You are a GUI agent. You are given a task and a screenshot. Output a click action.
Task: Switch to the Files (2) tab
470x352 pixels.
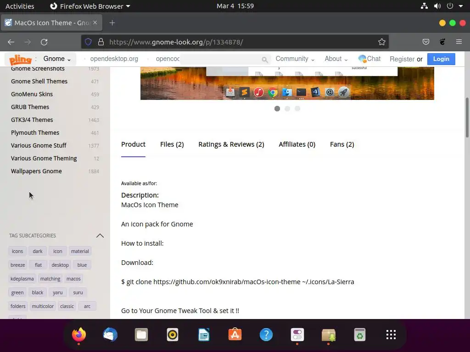172,144
